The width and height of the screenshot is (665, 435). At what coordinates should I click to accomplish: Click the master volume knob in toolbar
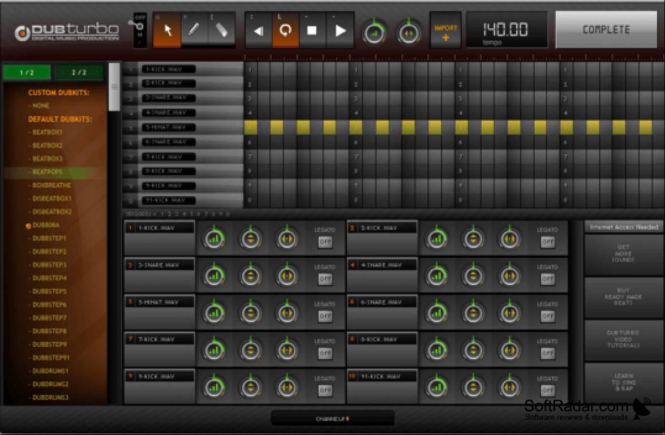point(374,33)
